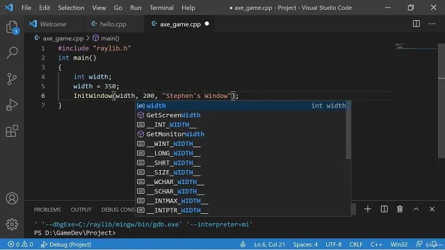The width and height of the screenshot is (445, 250).
Task: Click the VS Code logo icon in title bar
Action: tap(9, 8)
